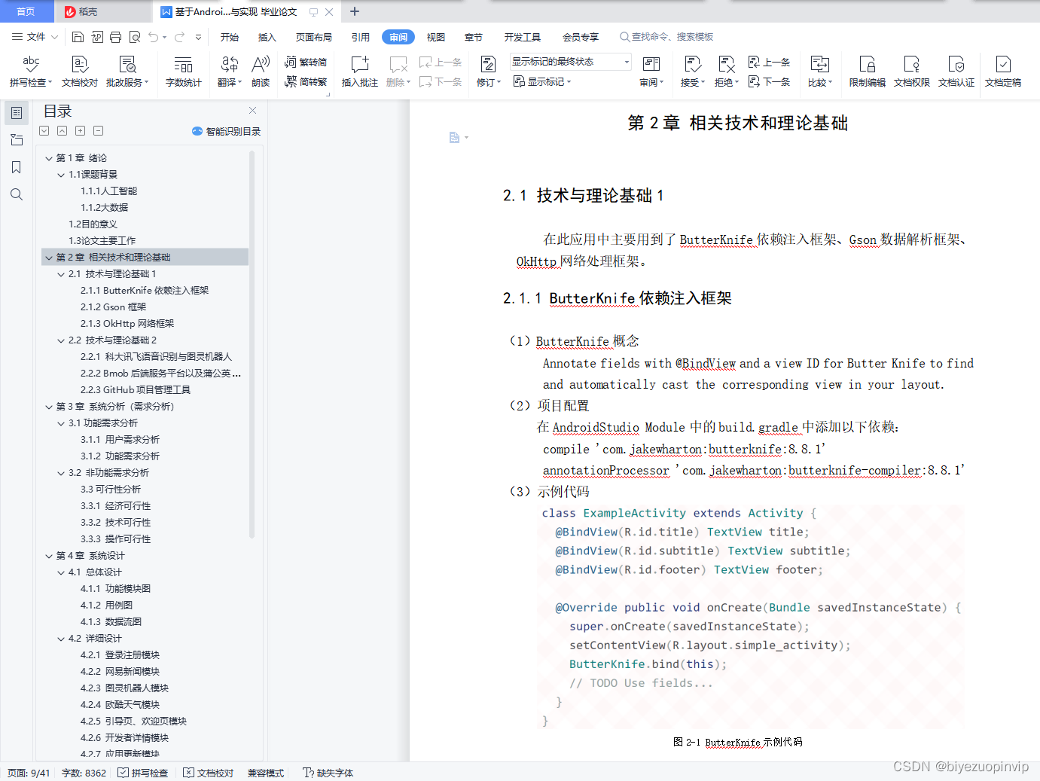This screenshot has height=781, width=1040.
Task: Switch to 开始 ribbon tab
Action: click(230, 37)
